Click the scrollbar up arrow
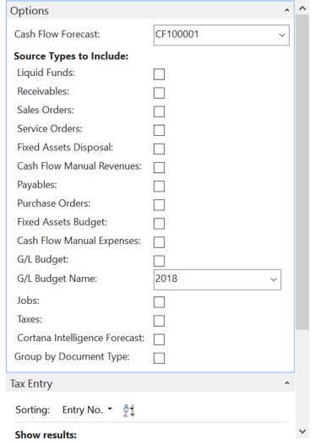315x444 pixels. pyautogui.click(x=302, y=8)
